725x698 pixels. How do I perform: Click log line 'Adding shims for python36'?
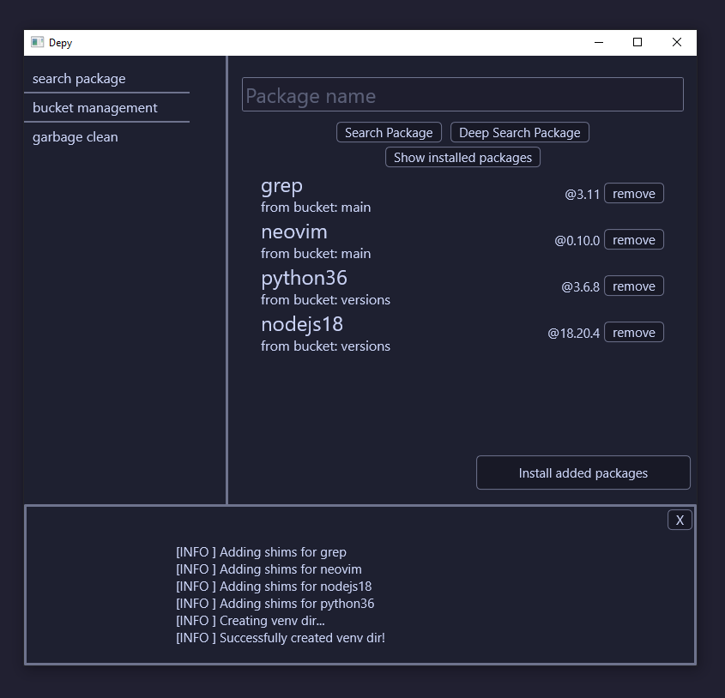click(275, 604)
